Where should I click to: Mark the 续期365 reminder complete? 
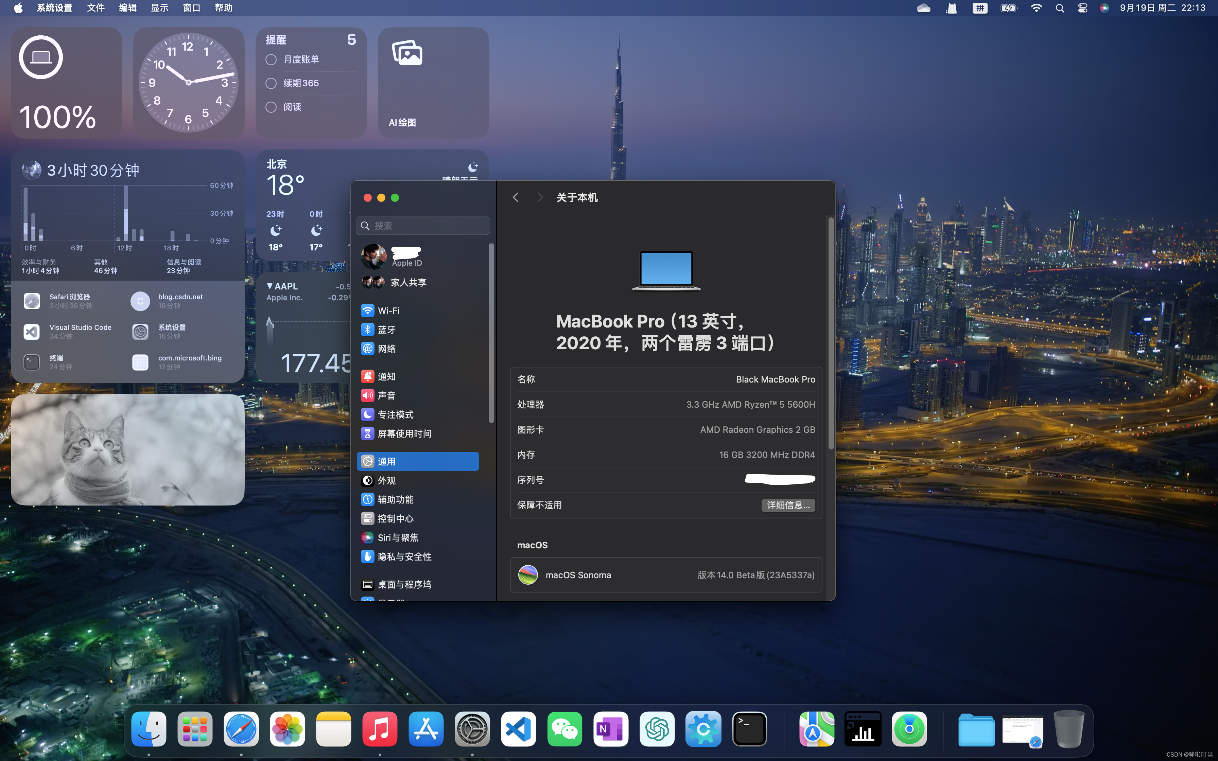coord(271,83)
